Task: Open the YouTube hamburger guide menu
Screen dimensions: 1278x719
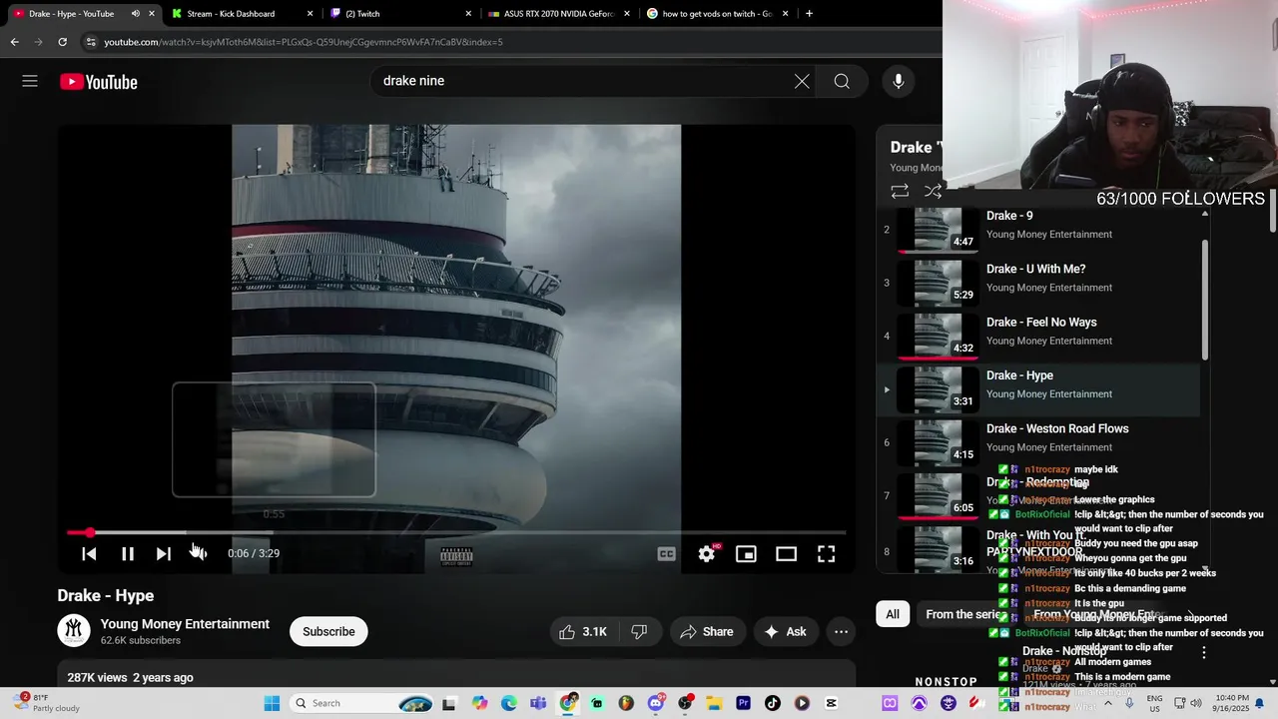Action: (x=30, y=81)
